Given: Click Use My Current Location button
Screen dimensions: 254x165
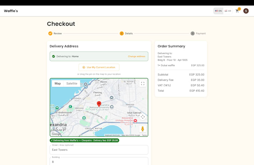Looking at the screenshot, I should 99,67.
